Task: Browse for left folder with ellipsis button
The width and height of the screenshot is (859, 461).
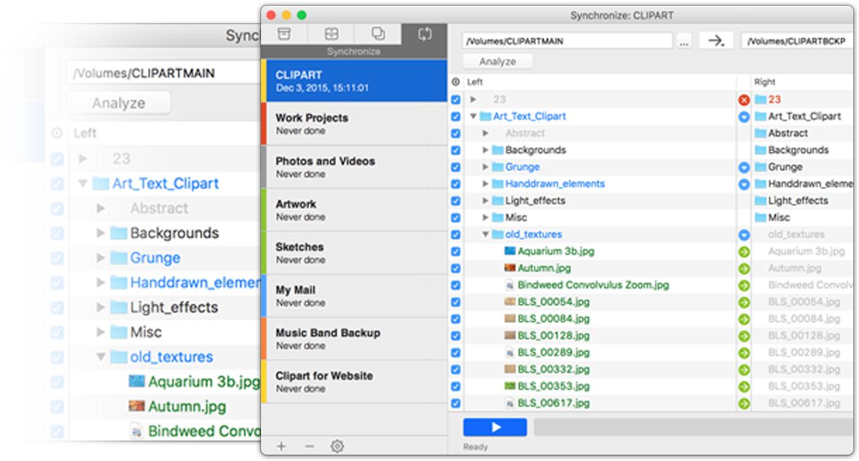Action: (684, 42)
